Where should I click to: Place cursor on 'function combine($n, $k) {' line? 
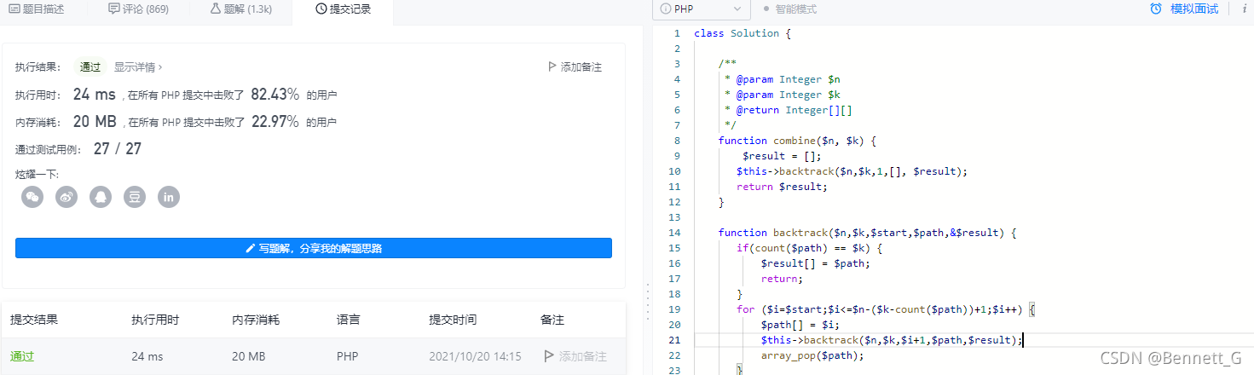pos(797,141)
